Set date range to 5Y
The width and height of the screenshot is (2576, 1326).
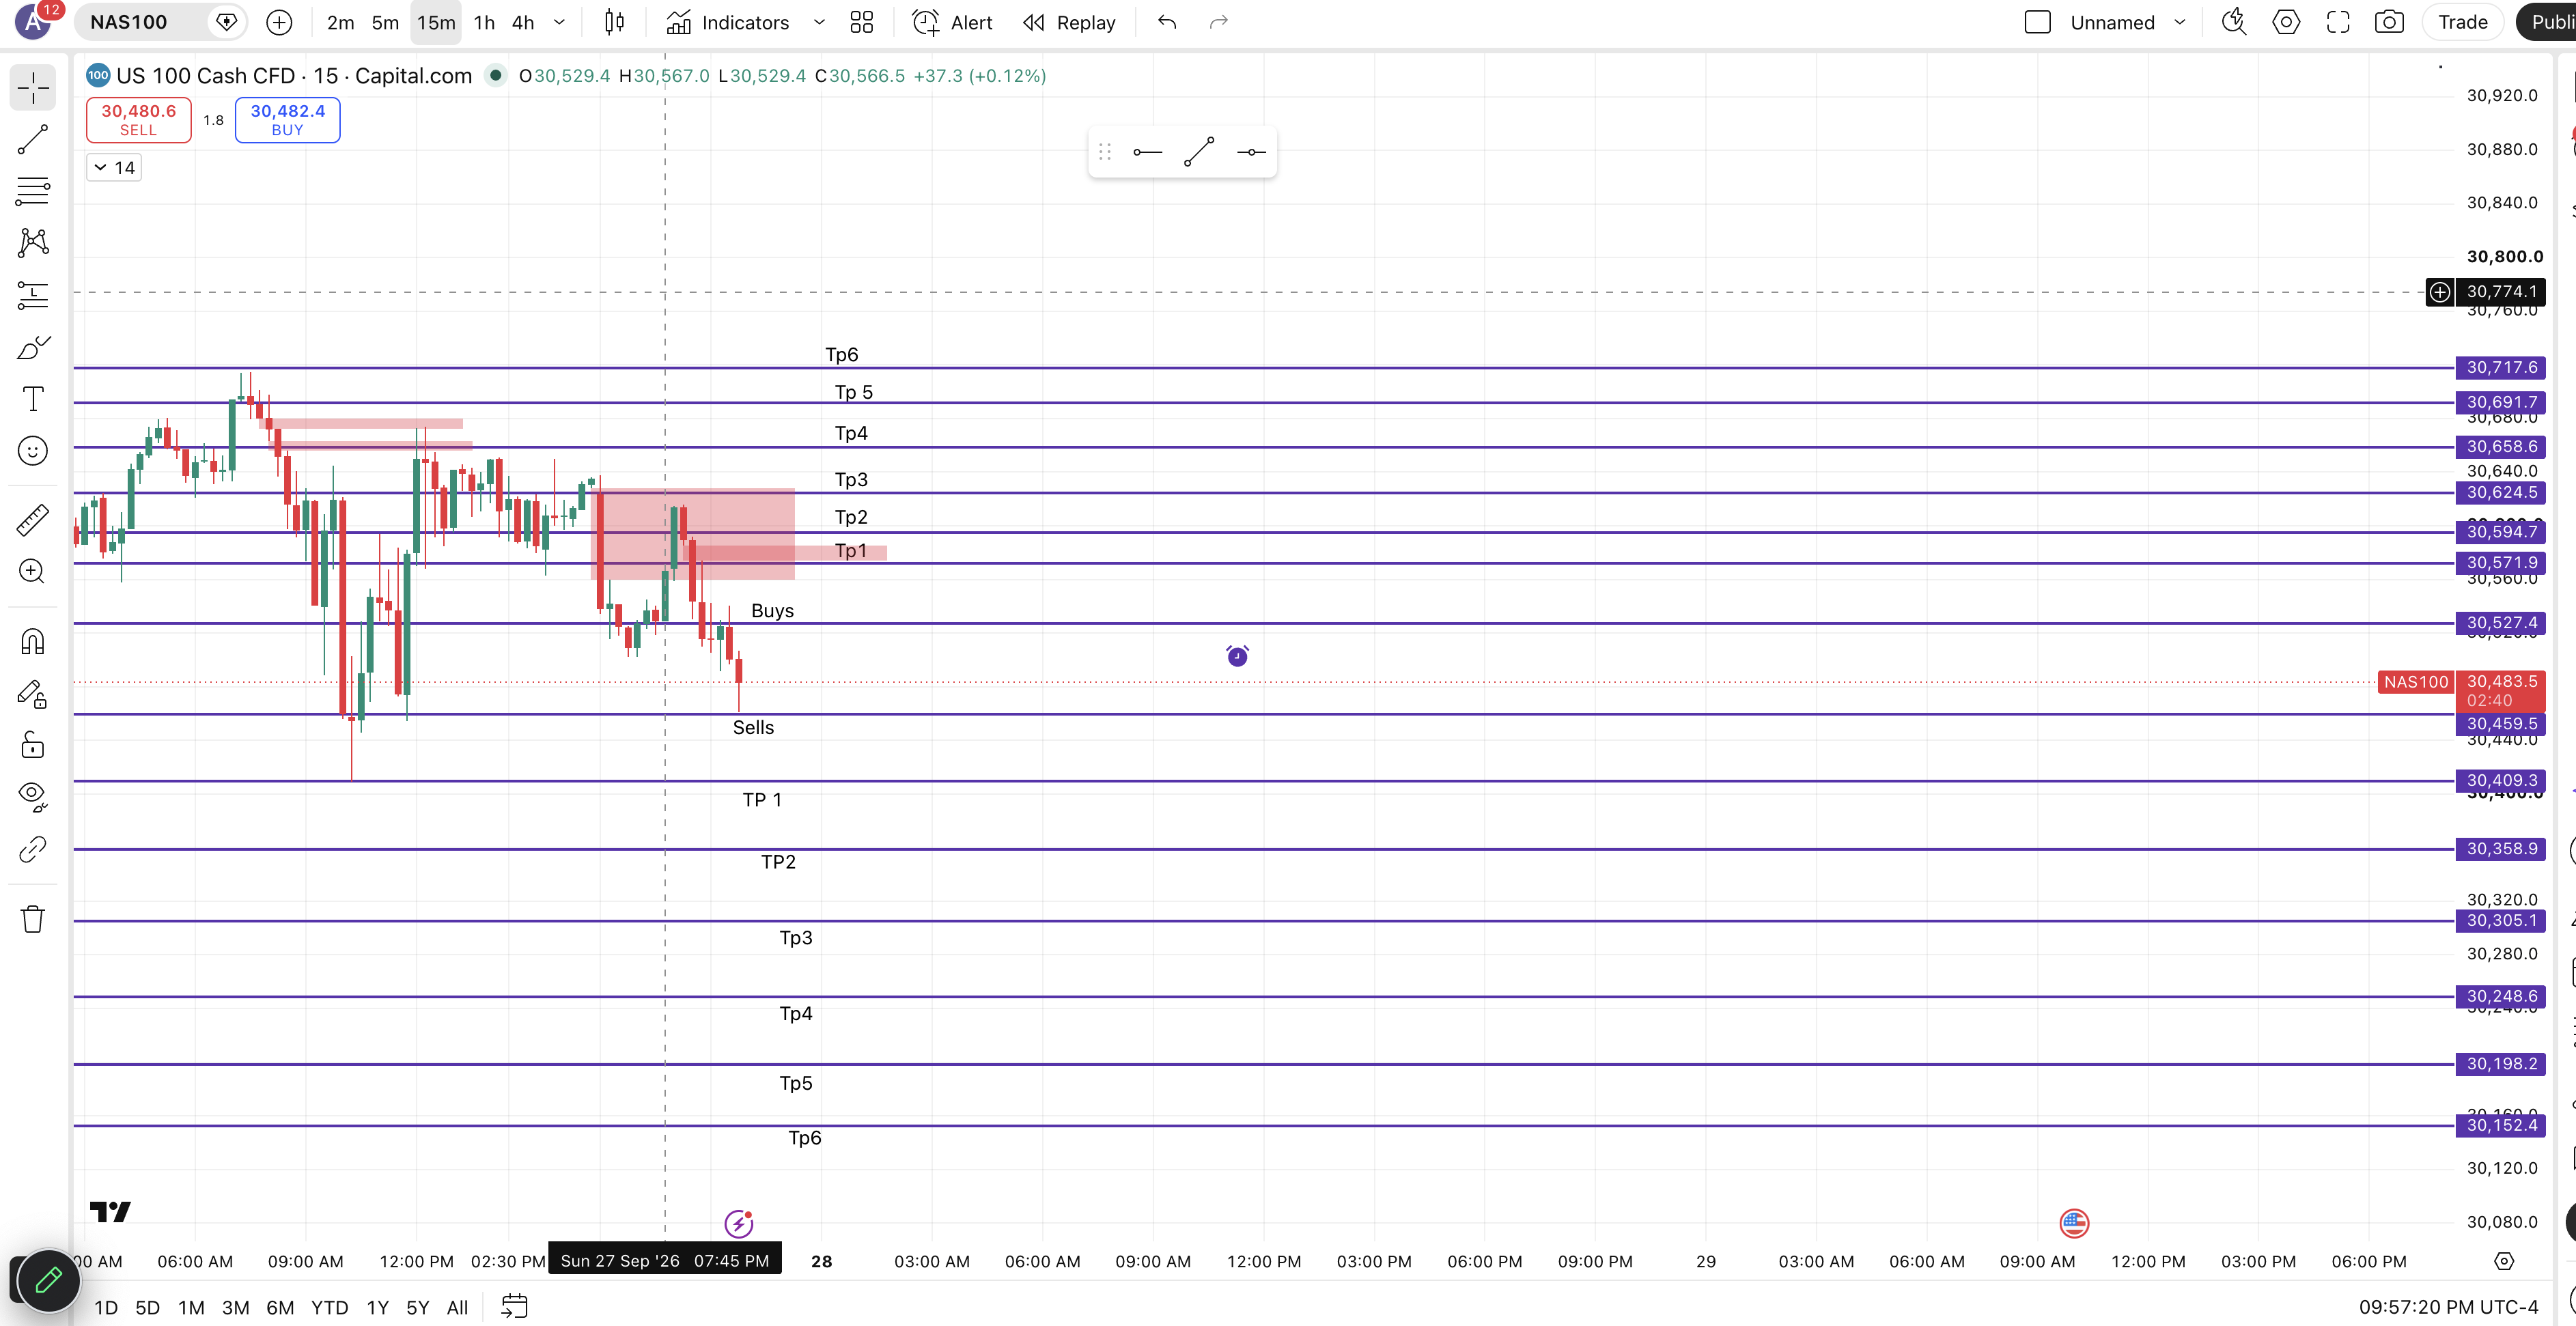(x=417, y=1307)
